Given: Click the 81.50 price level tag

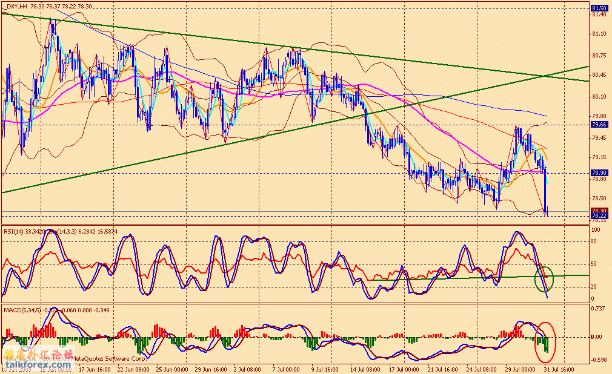Looking at the screenshot, I should coord(599,8).
